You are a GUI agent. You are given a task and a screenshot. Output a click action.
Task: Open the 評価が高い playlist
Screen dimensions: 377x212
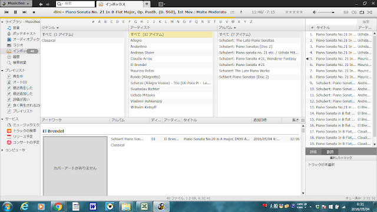pos(21,100)
